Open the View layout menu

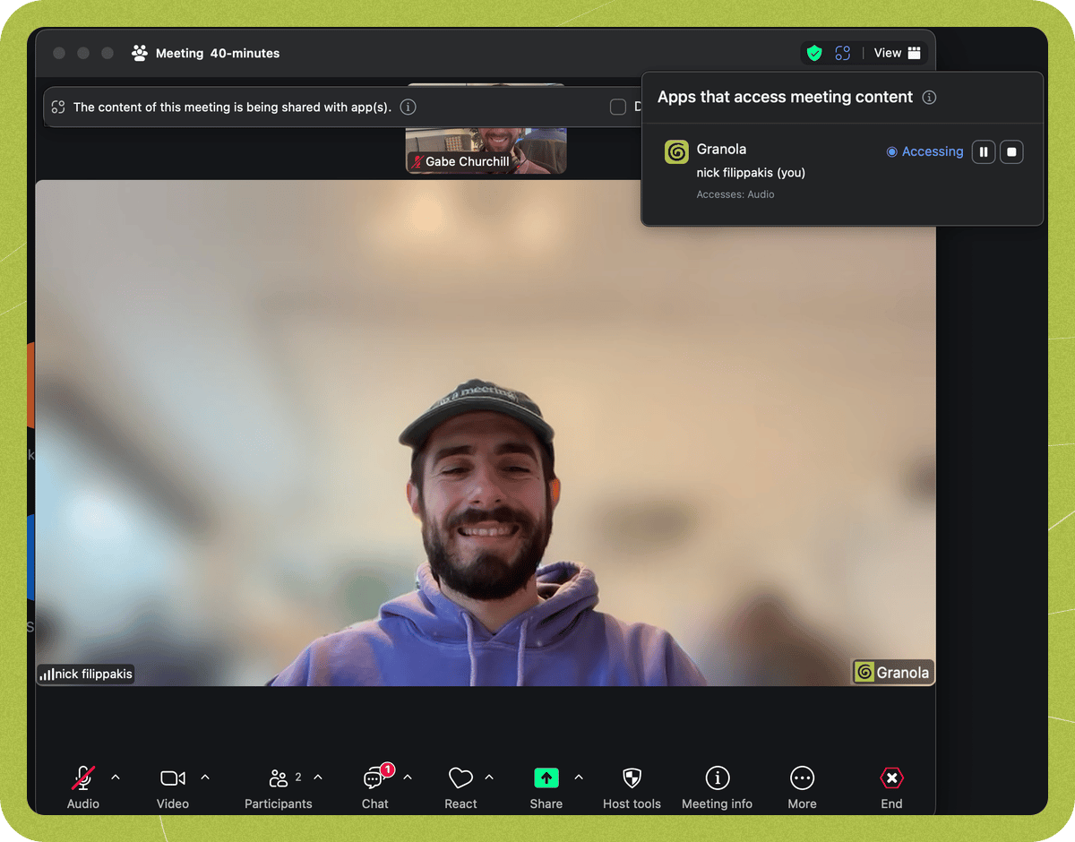point(898,53)
